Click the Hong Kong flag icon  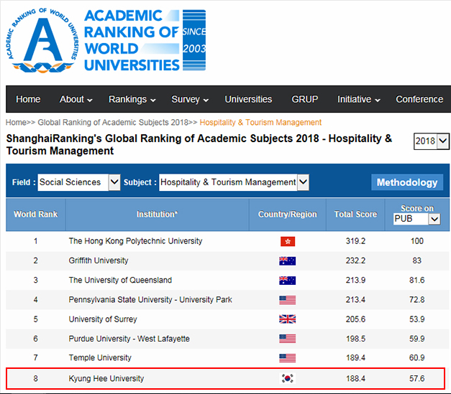pos(288,241)
